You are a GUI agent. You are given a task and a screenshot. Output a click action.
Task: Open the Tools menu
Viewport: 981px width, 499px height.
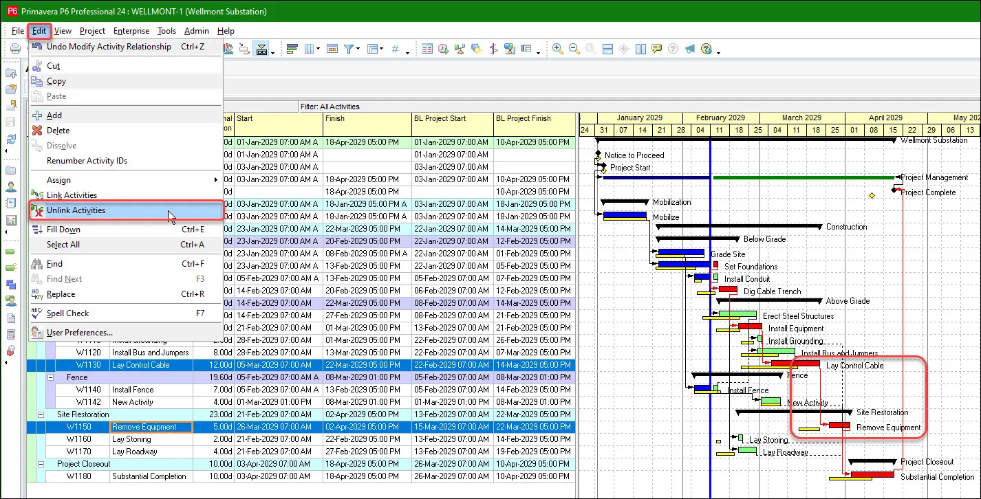(166, 31)
